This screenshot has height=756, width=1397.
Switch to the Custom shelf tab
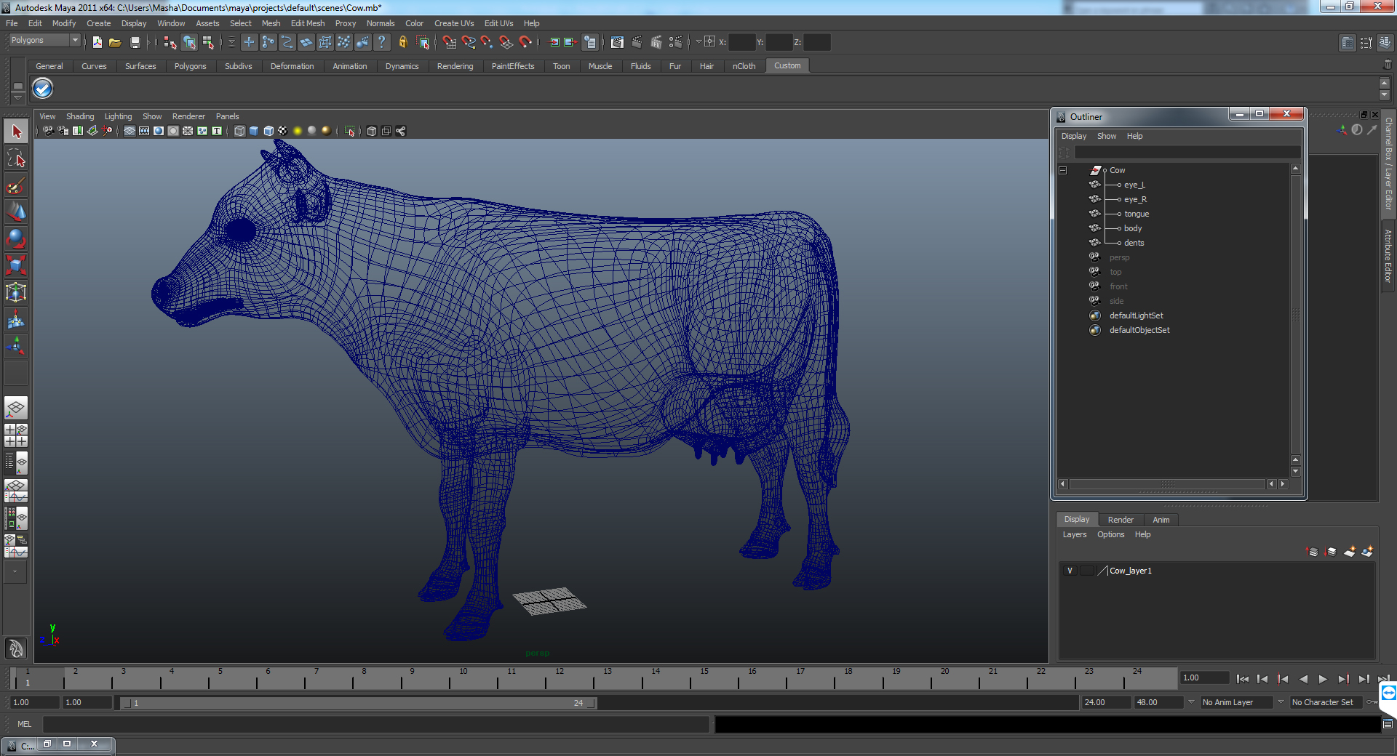[x=787, y=65]
